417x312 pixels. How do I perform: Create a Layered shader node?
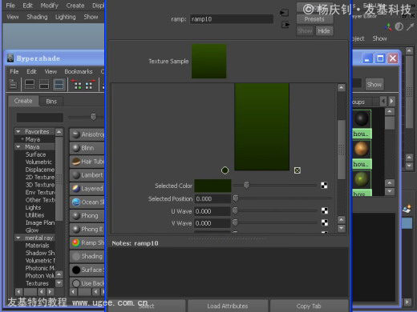87,189
